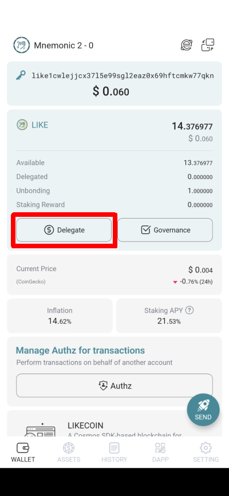Tap the Mnemonic 2 - 0 avatar icon
229x496 pixels.
coord(21,45)
